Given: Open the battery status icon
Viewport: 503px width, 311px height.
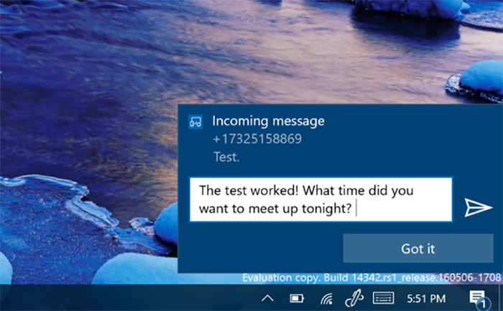Looking at the screenshot, I should (x=296, y=298).
